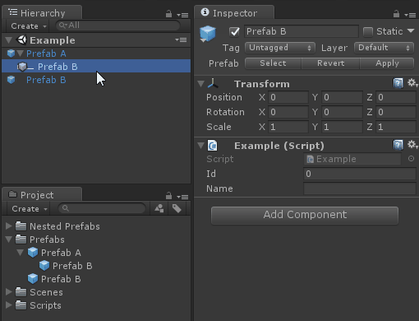The height and width of the screenshot is (321, 419).
Task: Switch to the Project tab
Action: (42, 195)
